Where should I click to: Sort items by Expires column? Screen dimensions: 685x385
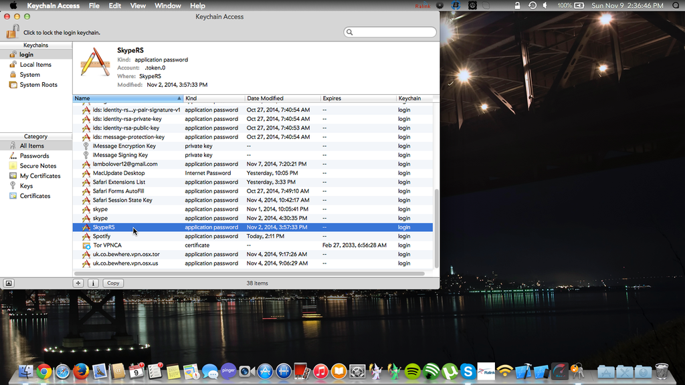click(x=359, y=98)
